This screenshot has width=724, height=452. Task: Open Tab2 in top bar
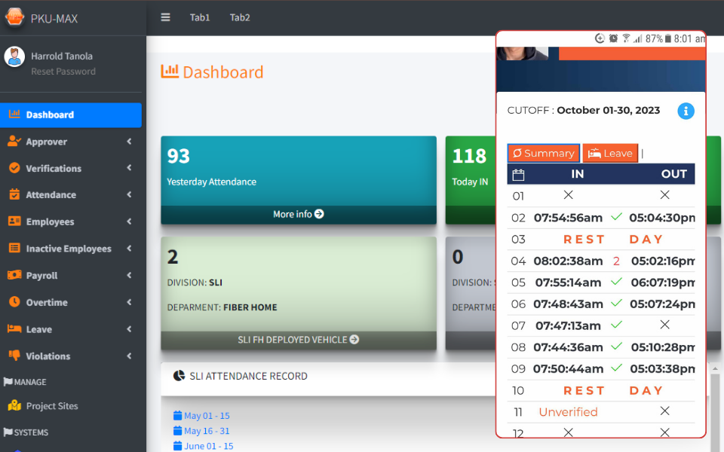(x=240, y=17)
